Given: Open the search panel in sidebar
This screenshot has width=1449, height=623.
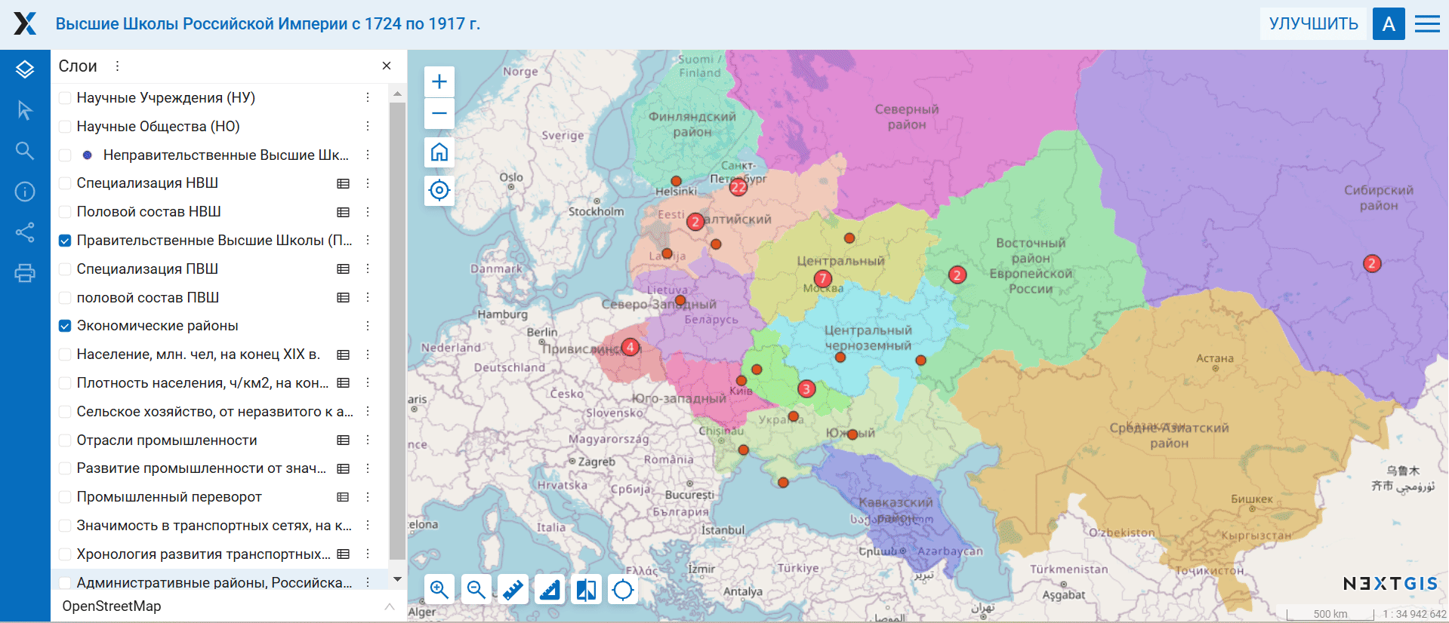Looking at the screenshot, I should pyautogui.click(x=25, y=151).
